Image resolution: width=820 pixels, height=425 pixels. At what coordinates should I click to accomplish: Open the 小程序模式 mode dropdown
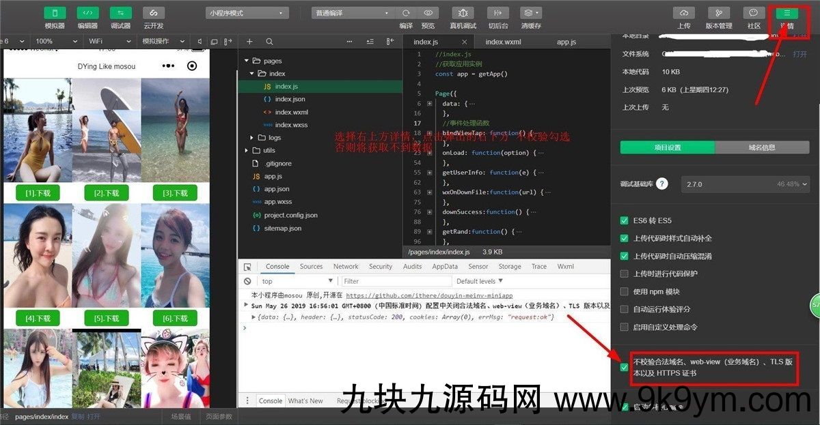(x=247, y=13)
